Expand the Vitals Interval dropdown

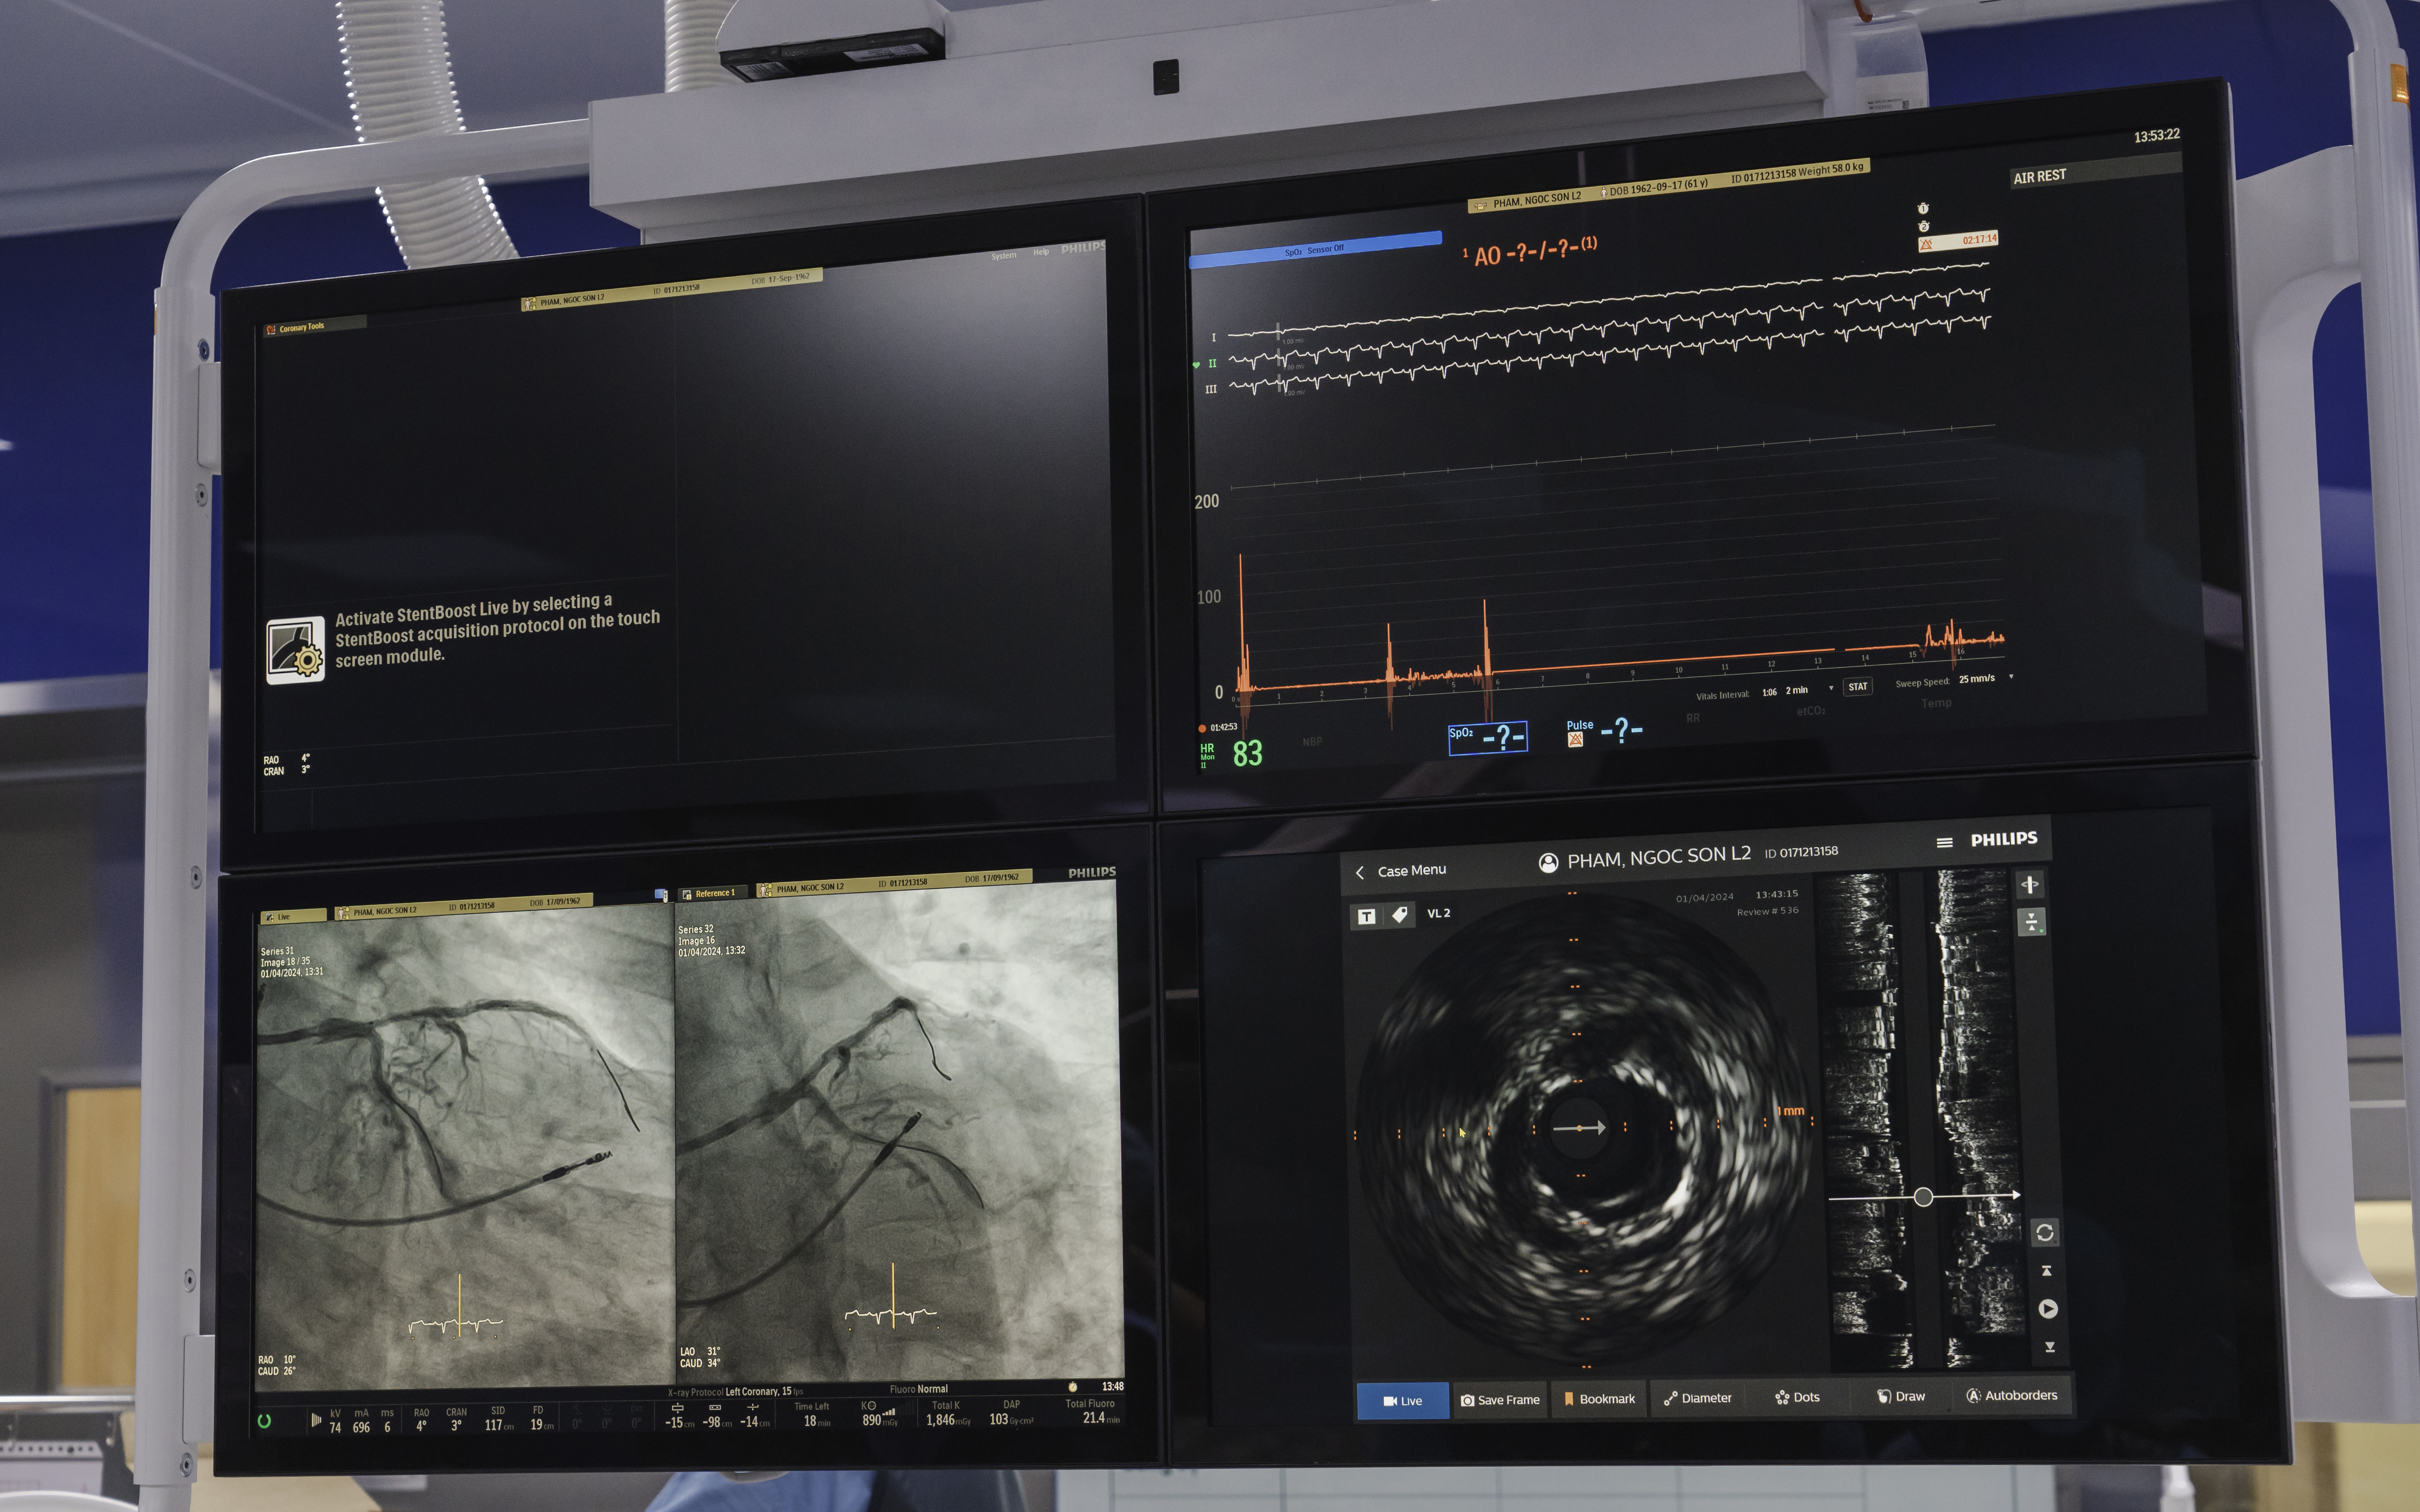[x=1831, y=688]
